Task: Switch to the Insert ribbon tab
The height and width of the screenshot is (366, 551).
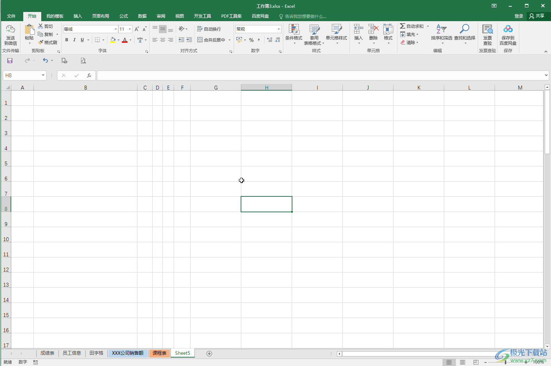Action: (78, 16)
